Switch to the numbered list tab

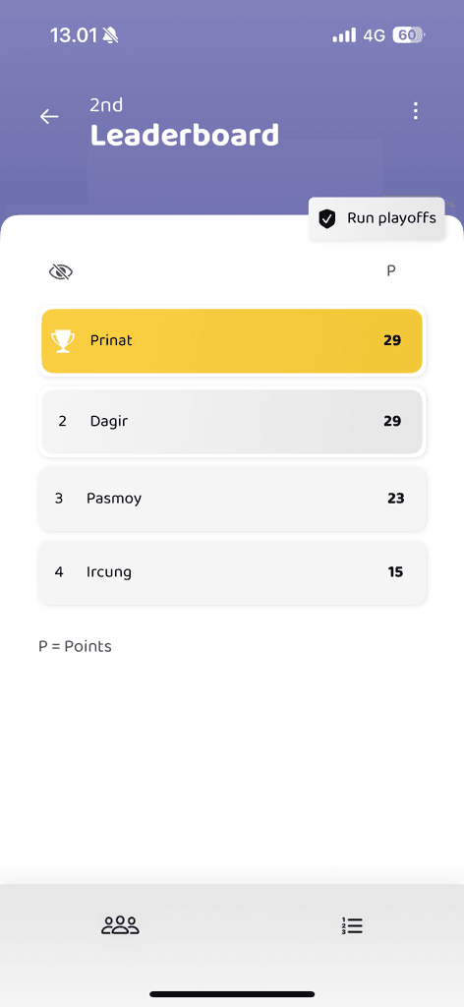352,925
